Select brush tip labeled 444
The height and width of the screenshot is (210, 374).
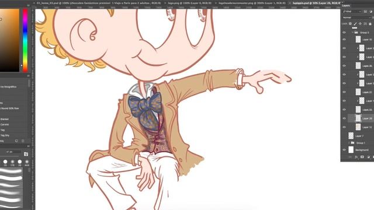click(x=27, y=163)
